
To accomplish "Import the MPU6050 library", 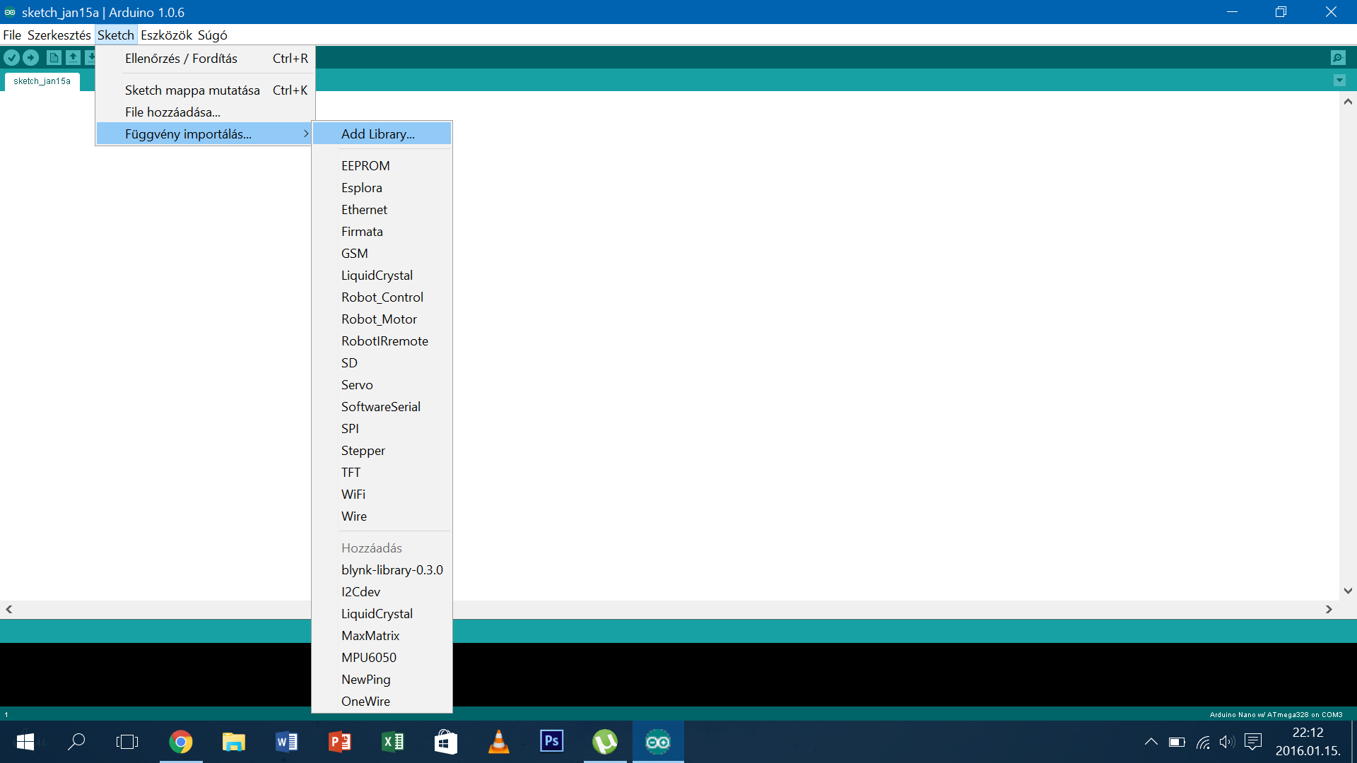I will (369, 658).
